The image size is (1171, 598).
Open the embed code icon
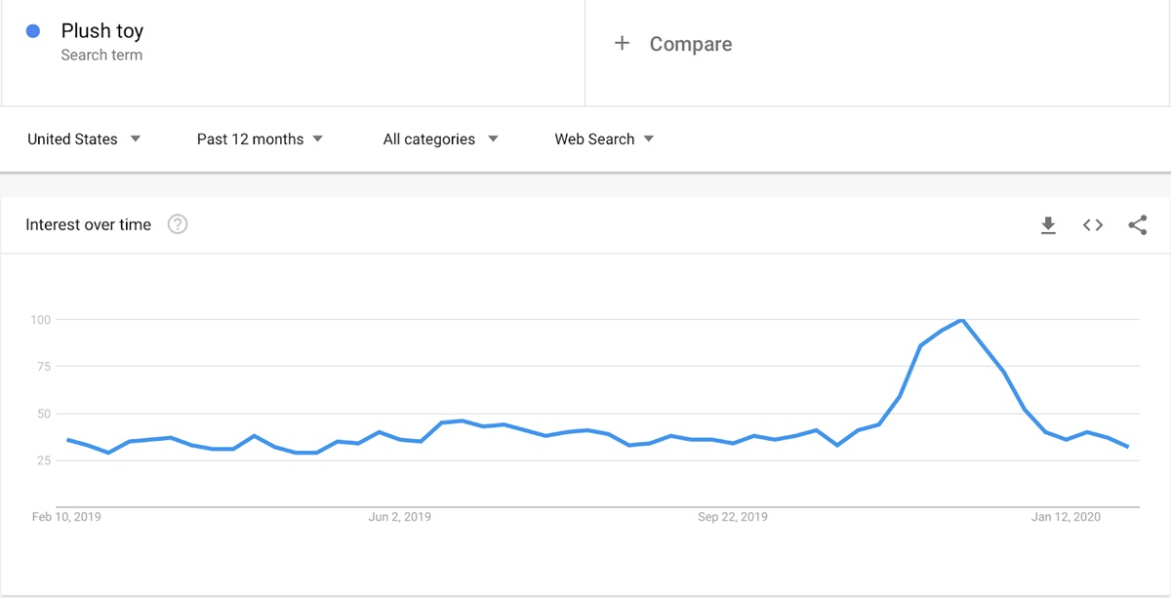tap(1093, 225)
